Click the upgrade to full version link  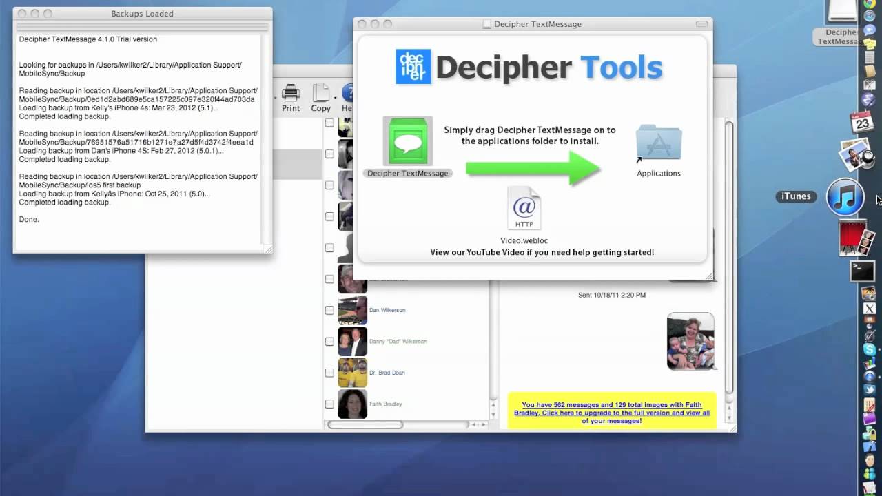click(x=612, y=413)
